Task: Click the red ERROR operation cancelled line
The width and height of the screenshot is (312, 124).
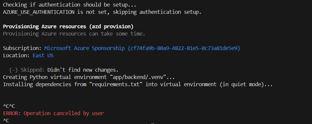Action: coord(53,113)
